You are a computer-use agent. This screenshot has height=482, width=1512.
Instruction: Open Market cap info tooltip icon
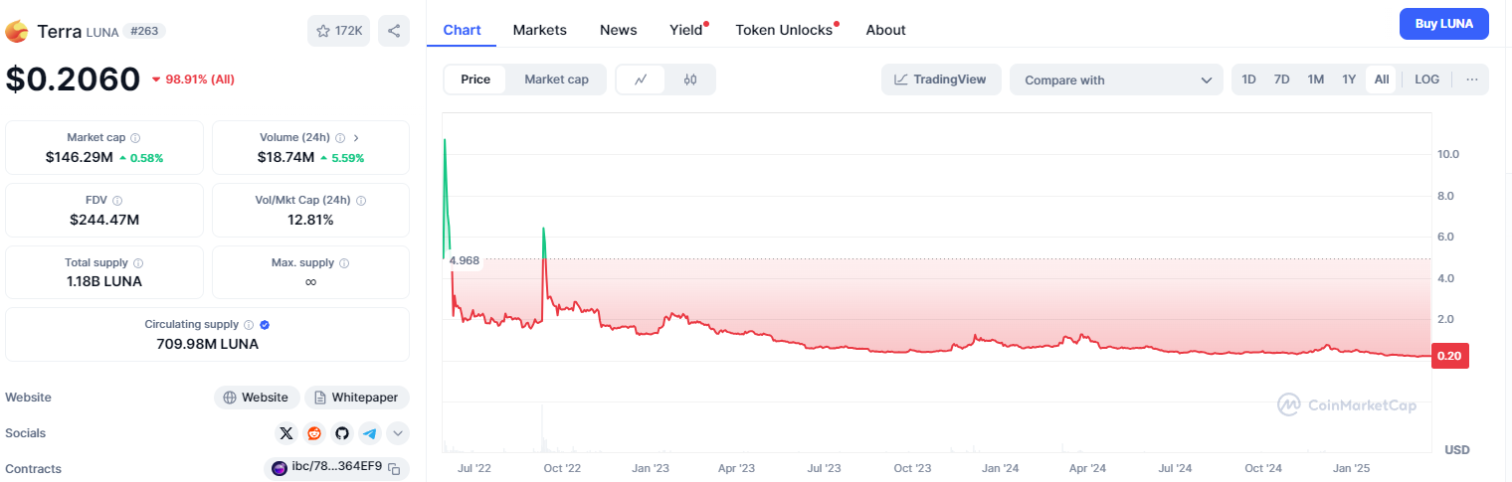[135, 138]
